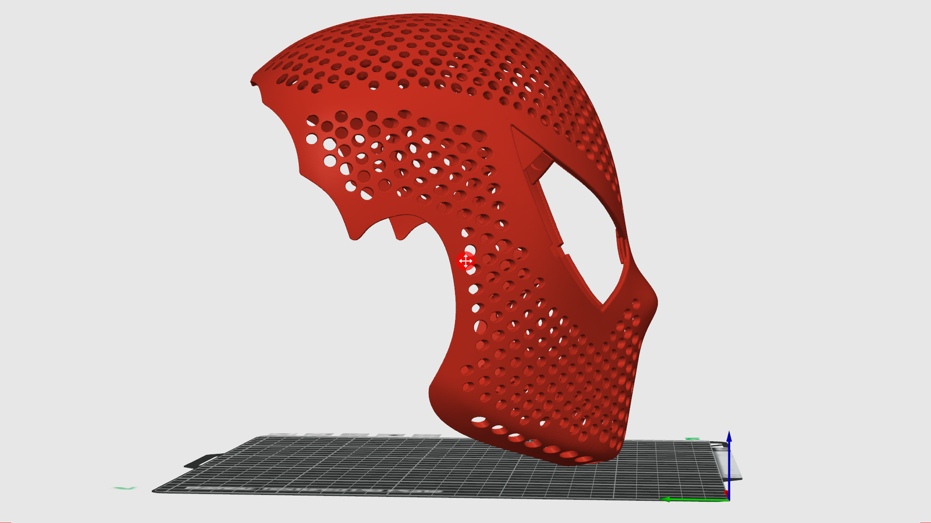Click the green marker left of the build plate
This screenshot has height=523, width=931.
click(x=124, y=488)
